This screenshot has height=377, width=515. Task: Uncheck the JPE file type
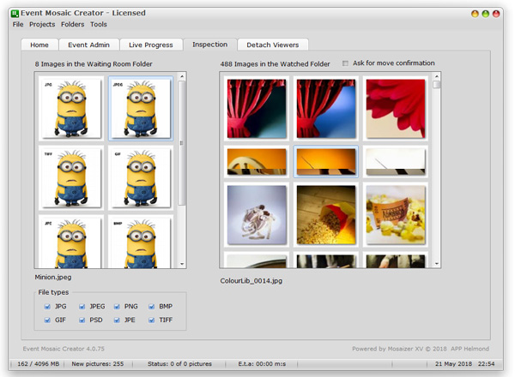117,320
